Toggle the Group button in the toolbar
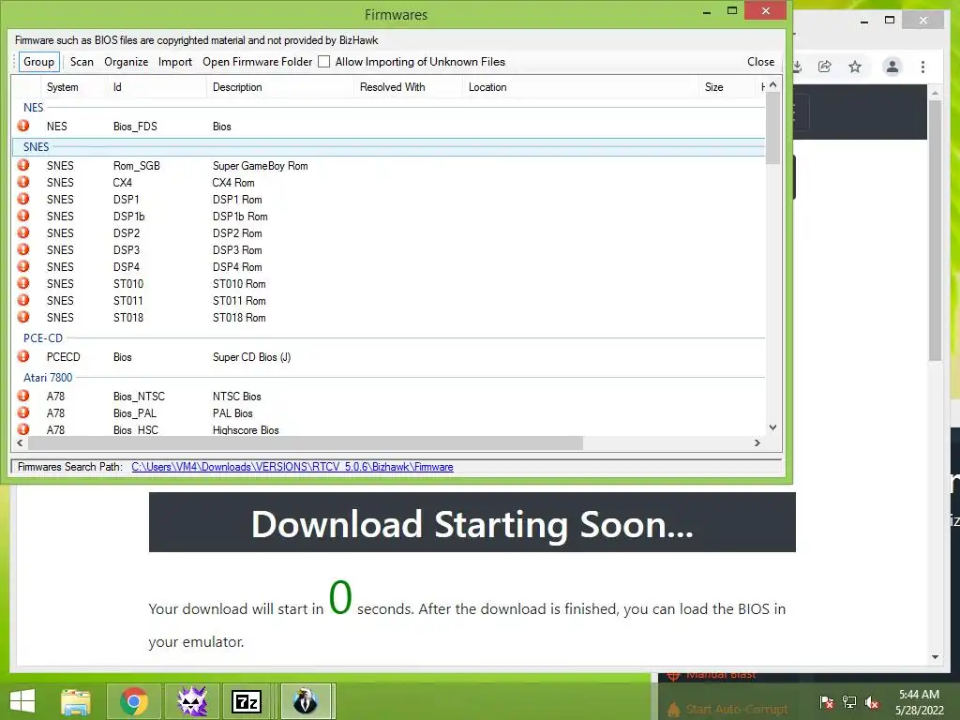This screenshot has width=960, height=720. (38, 62)
